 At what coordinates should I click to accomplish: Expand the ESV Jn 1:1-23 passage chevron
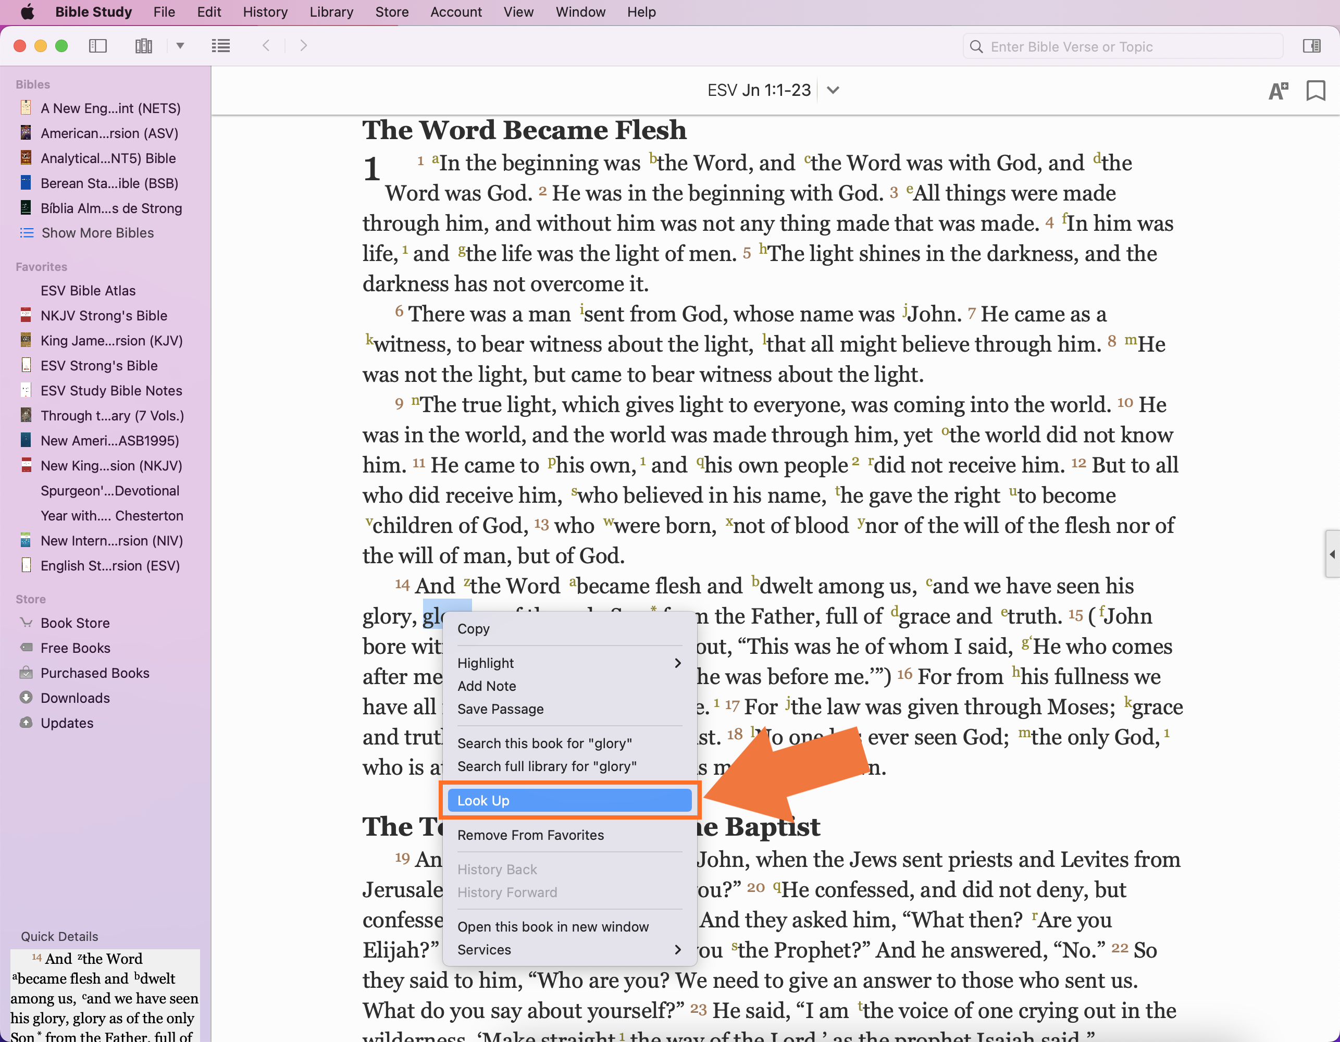click(x=833, y=91)
